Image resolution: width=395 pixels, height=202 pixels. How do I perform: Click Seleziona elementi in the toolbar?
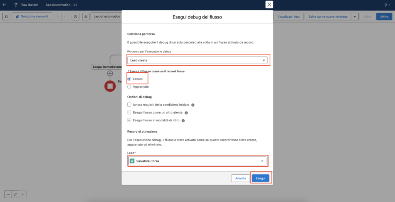[32, 17]
